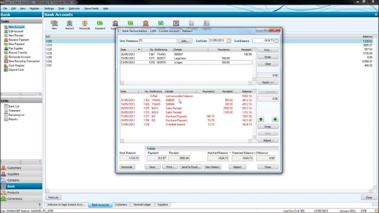Open the Products navigation group
Viewport: 379px width, 213px height.
[x=21, y=193]
